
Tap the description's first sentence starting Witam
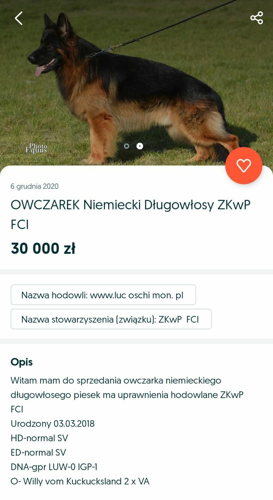click(x=127, y=395)
